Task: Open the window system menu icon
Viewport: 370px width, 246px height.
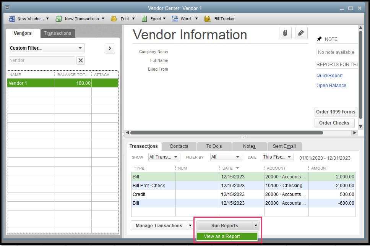Action: [x=7, y=8]
